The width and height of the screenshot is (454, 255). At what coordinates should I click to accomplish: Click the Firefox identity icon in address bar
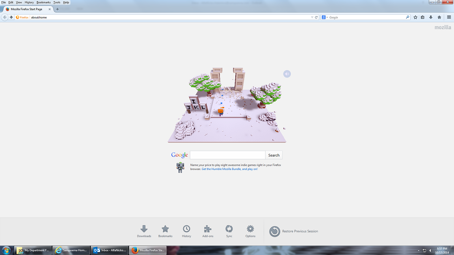[22, 17]
